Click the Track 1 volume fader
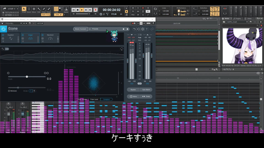The width and height of the screenshot is (264, 148). (x=9, y=114)
